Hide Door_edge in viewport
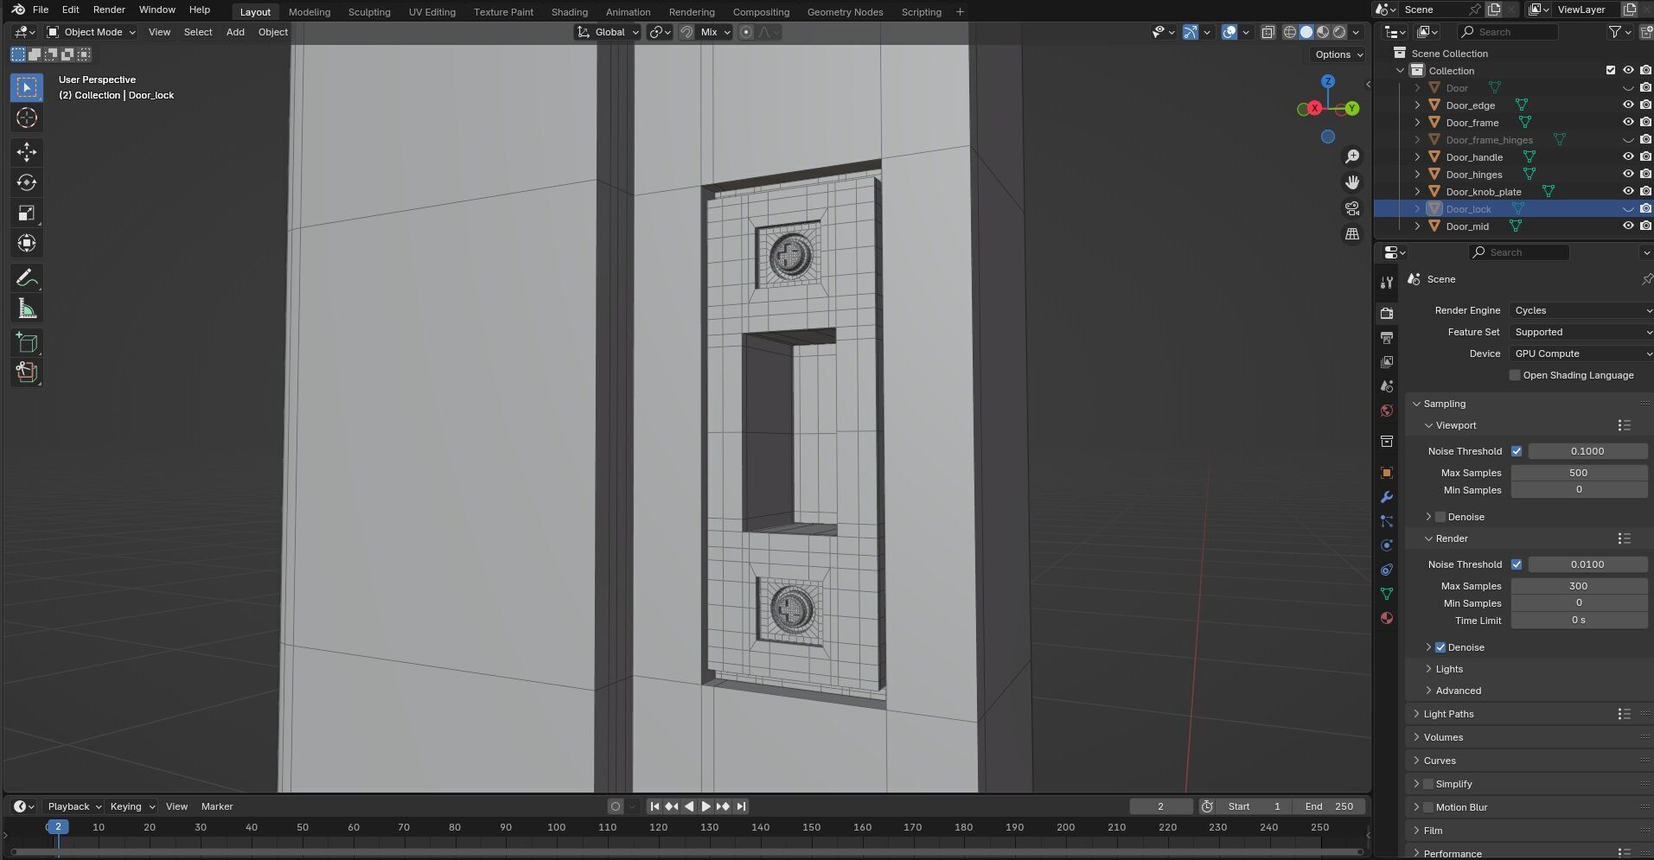This screenshot has height=860, width=1654. (x=1628, y=105)
